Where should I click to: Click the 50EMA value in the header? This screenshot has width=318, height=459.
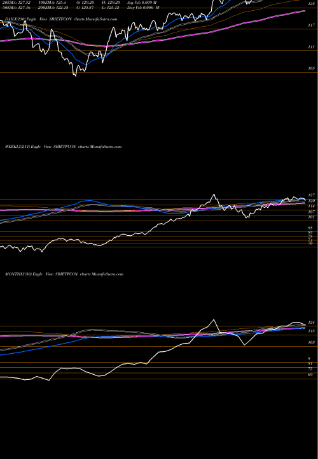[17, 8]
